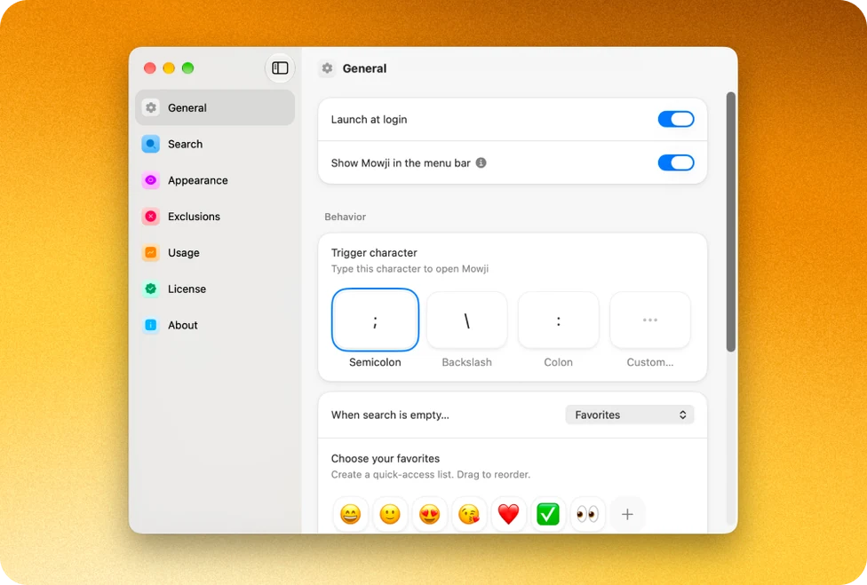Click the green zoom window button
Image resolution: width=867 pixels, height=585 pixels.
click(x=188, y=68)
